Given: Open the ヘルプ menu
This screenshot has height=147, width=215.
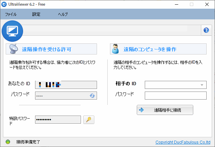Looking at the screenshot, I should [63, 14].
